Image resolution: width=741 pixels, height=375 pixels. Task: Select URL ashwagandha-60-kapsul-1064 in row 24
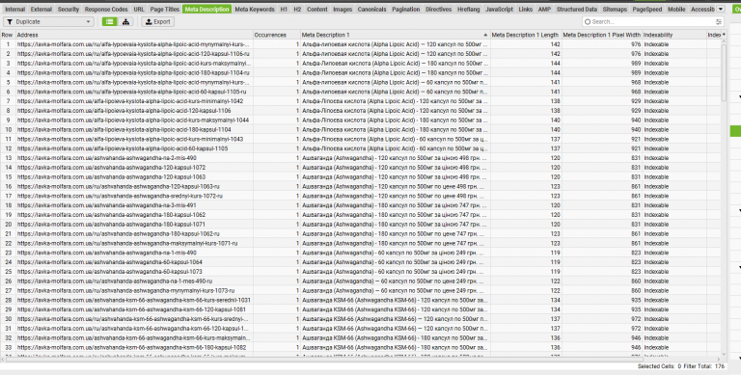point(110,262)
